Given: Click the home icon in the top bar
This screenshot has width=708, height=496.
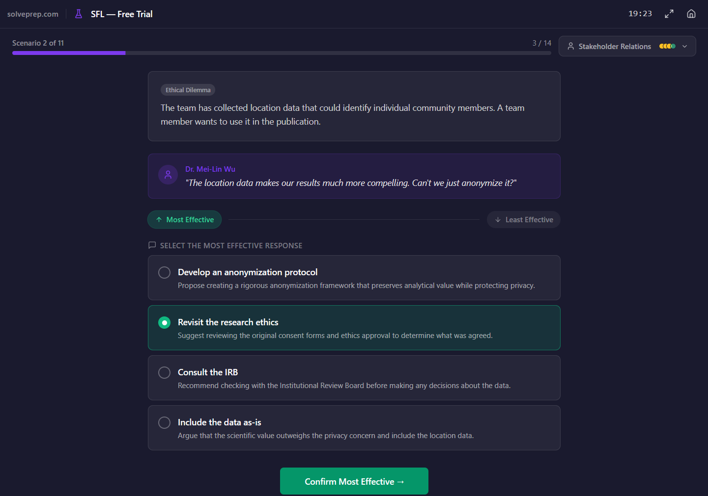Looking at the screenshot, I should pos(691,13).
